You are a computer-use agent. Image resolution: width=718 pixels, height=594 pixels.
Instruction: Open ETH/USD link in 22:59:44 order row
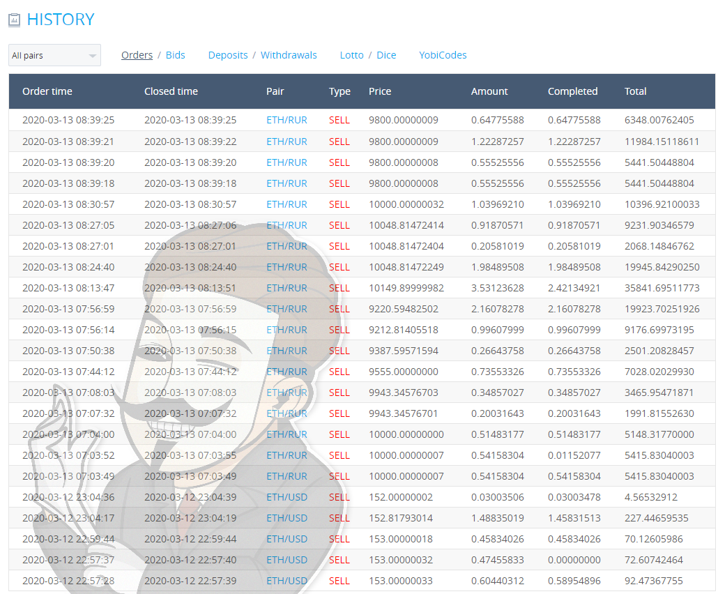tap(287, 539)
